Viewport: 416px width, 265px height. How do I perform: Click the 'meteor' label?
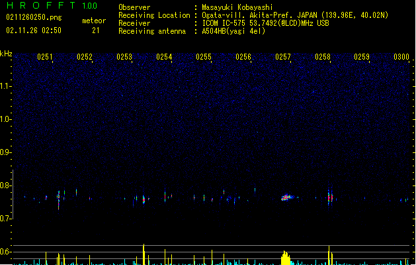pos(94,21)
